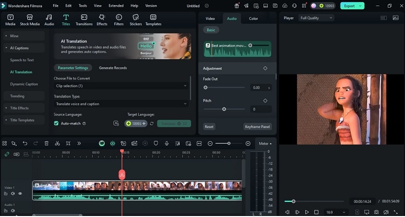Click the marker shield icon in timeline toolbar
The height and width of the screenshot is (217, 405).
(156, 144)
